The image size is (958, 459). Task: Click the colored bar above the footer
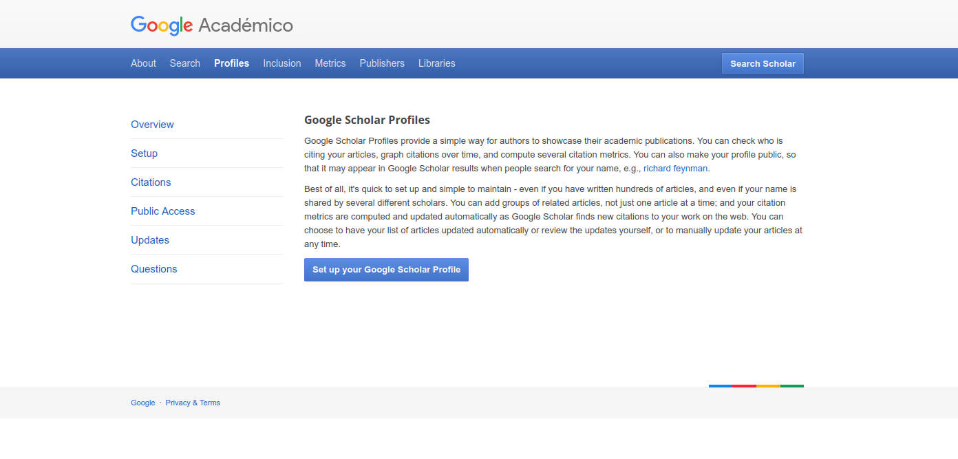(756, 386)
